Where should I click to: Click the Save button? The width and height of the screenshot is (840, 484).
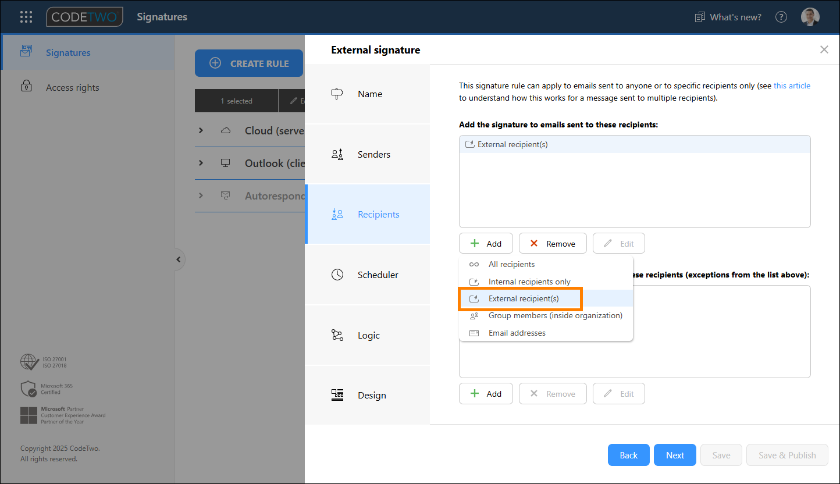click(721, 455)
